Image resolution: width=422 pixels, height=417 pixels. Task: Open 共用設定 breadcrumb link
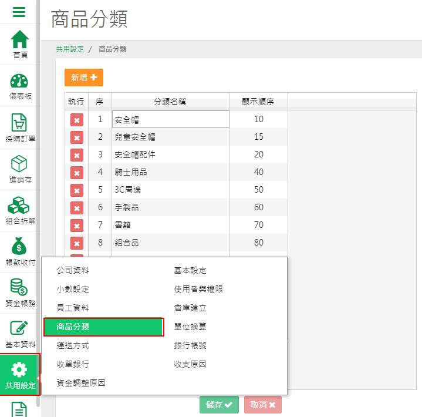pyautogui.click(x=70, y=49)
